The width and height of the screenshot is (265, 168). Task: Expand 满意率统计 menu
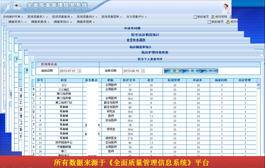click(x=63, y=22)
